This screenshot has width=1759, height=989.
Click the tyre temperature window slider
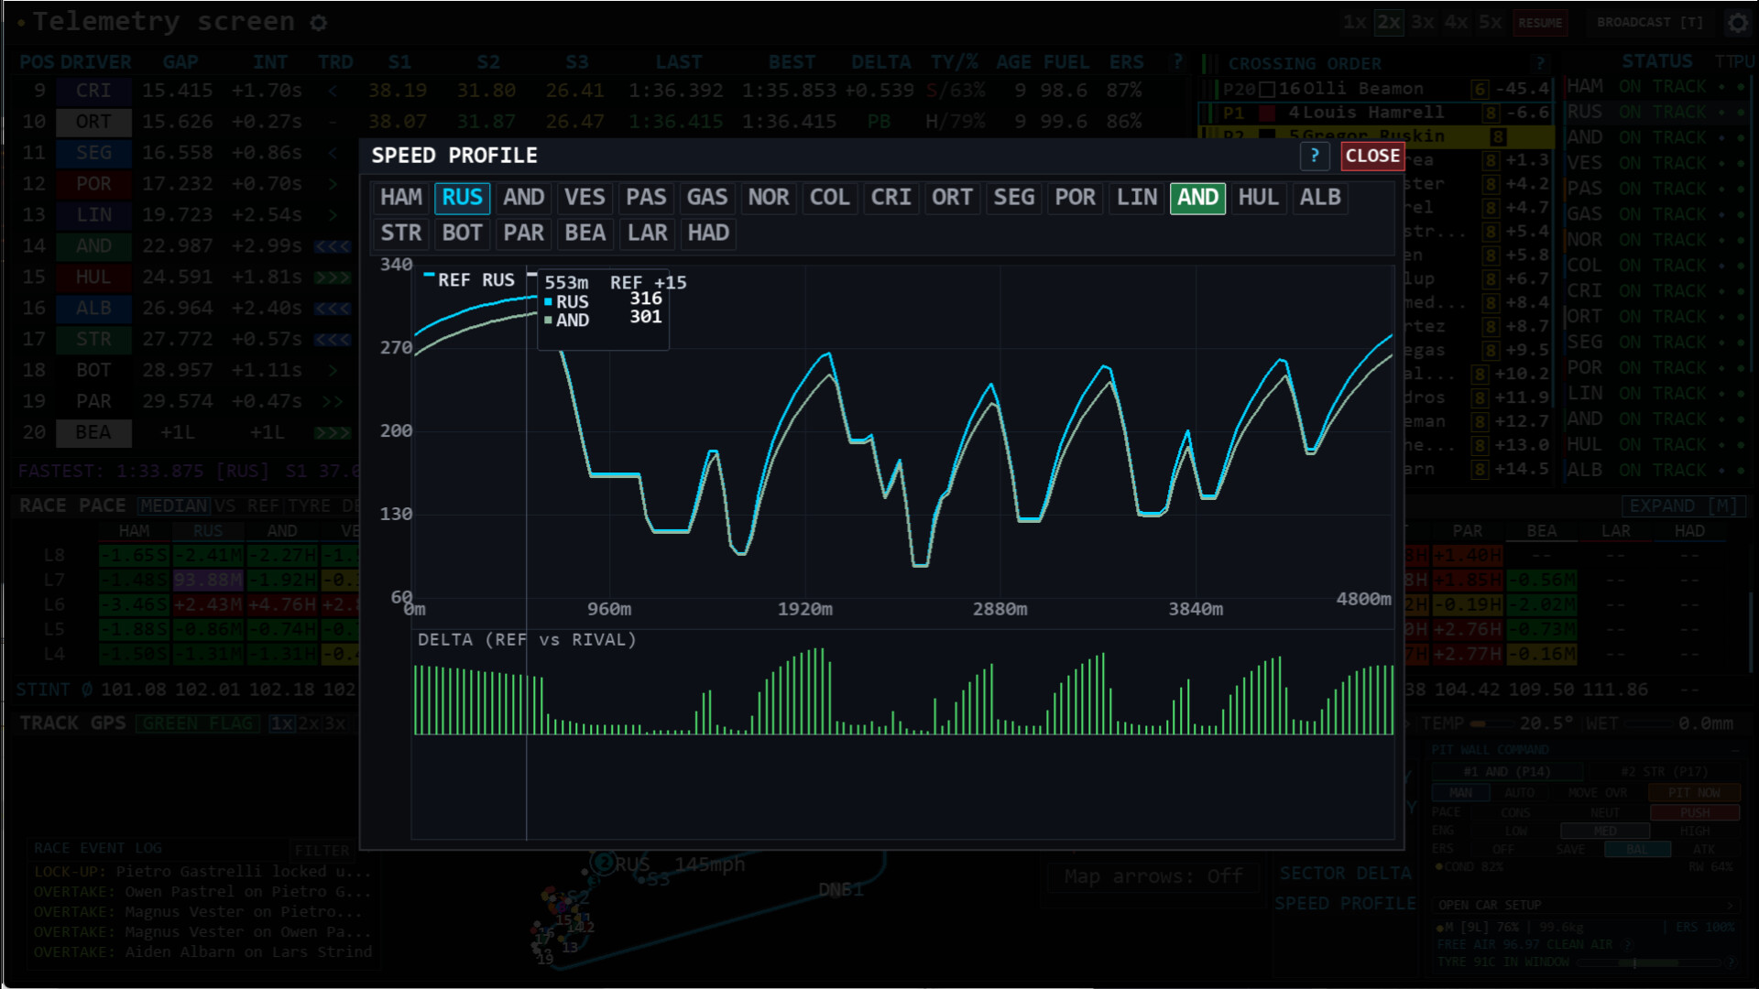pyautogui.click(x=1649, y=962)
